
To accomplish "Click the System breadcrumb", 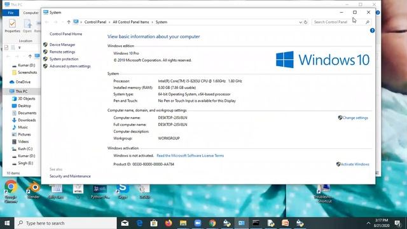I will (x=162, y=22).
